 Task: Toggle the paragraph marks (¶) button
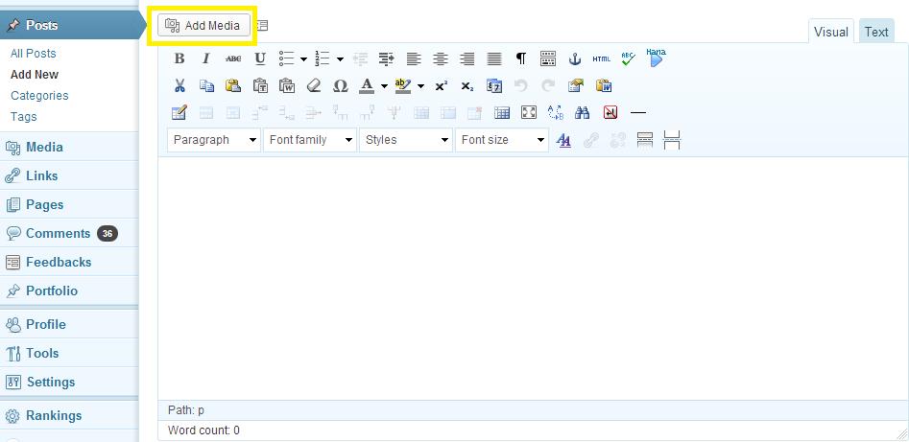point(521,58)
